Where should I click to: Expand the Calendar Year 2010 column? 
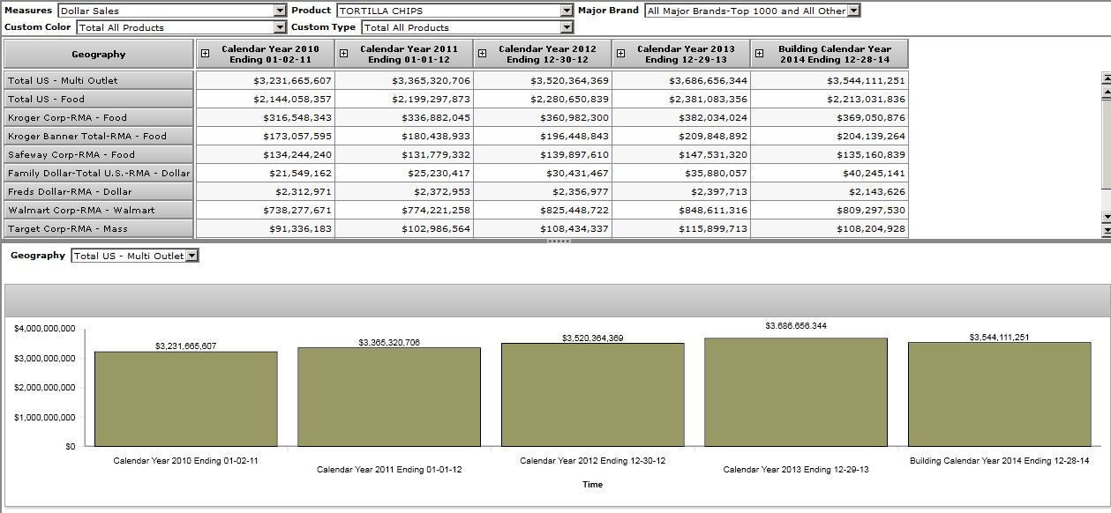click(x=205, y=54)
